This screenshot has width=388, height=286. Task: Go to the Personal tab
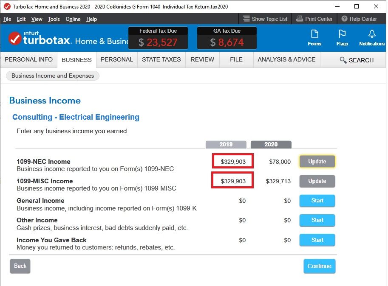(x=117, y=59)
